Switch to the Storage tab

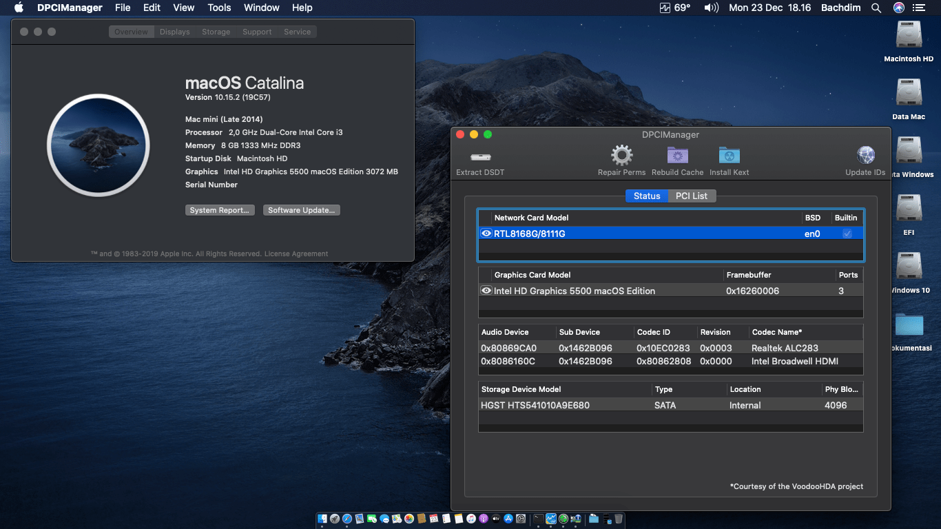pyautogui.click(x=216, y=32)
